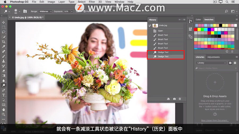Open brush settings panel icon in options bar
The height and width of the screenshot is (134, 239).
25,11
